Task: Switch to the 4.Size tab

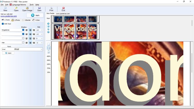Action: [x=36, y=20]
